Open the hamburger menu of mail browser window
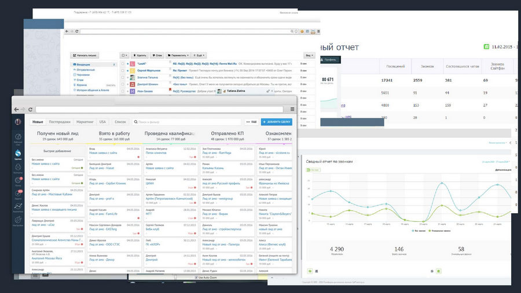 318,31
